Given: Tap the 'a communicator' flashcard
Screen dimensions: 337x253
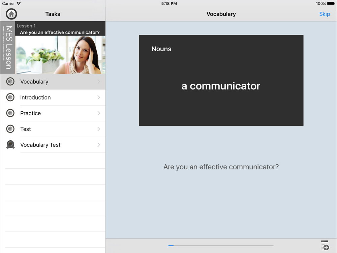Looking at the screenshot, I should pos(221,81).
